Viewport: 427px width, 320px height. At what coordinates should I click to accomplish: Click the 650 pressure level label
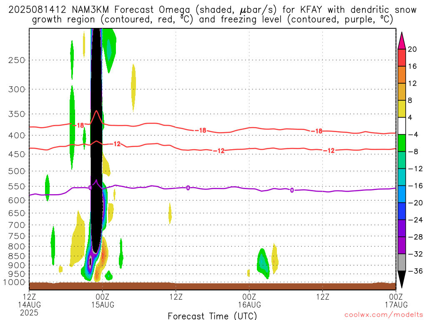pyautogui.click(x=17, y=213)
